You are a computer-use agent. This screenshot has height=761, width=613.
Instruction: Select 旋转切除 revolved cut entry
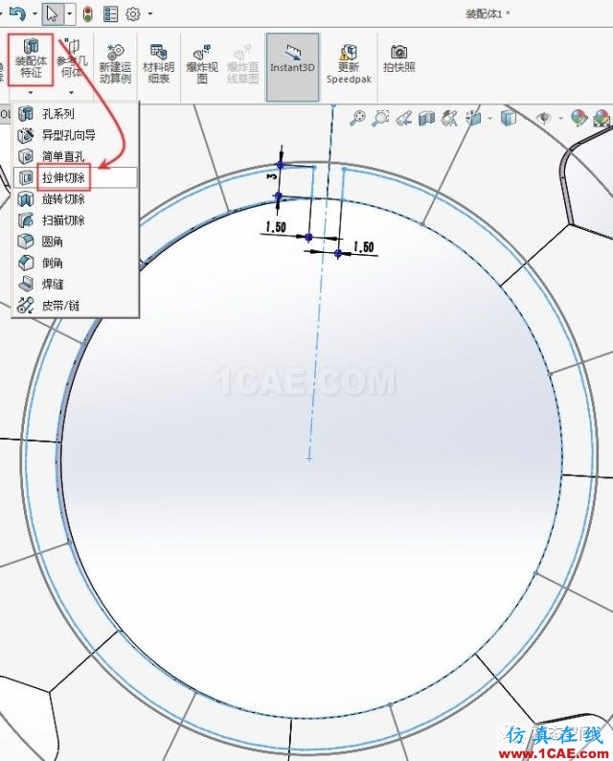pyautogui.click(x=76, y=199)
